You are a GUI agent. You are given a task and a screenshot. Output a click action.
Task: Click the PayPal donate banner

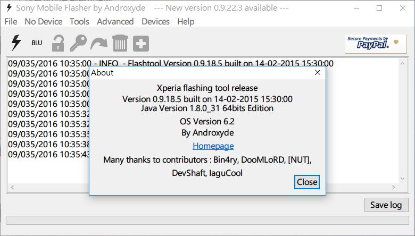(x=376, y=44)
